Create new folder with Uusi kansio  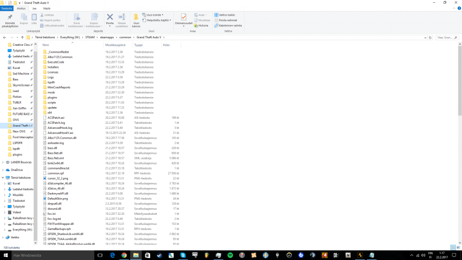click(136, 20)
